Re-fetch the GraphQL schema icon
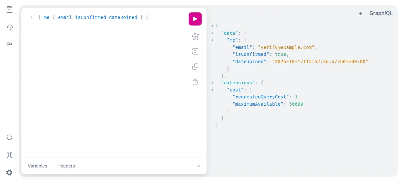The height and width of the screenshot is (182, 403). [9, 137]
